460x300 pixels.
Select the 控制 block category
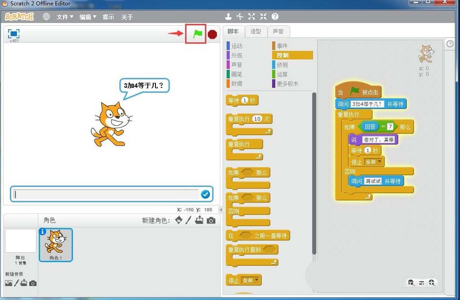(x=293, y=55)
